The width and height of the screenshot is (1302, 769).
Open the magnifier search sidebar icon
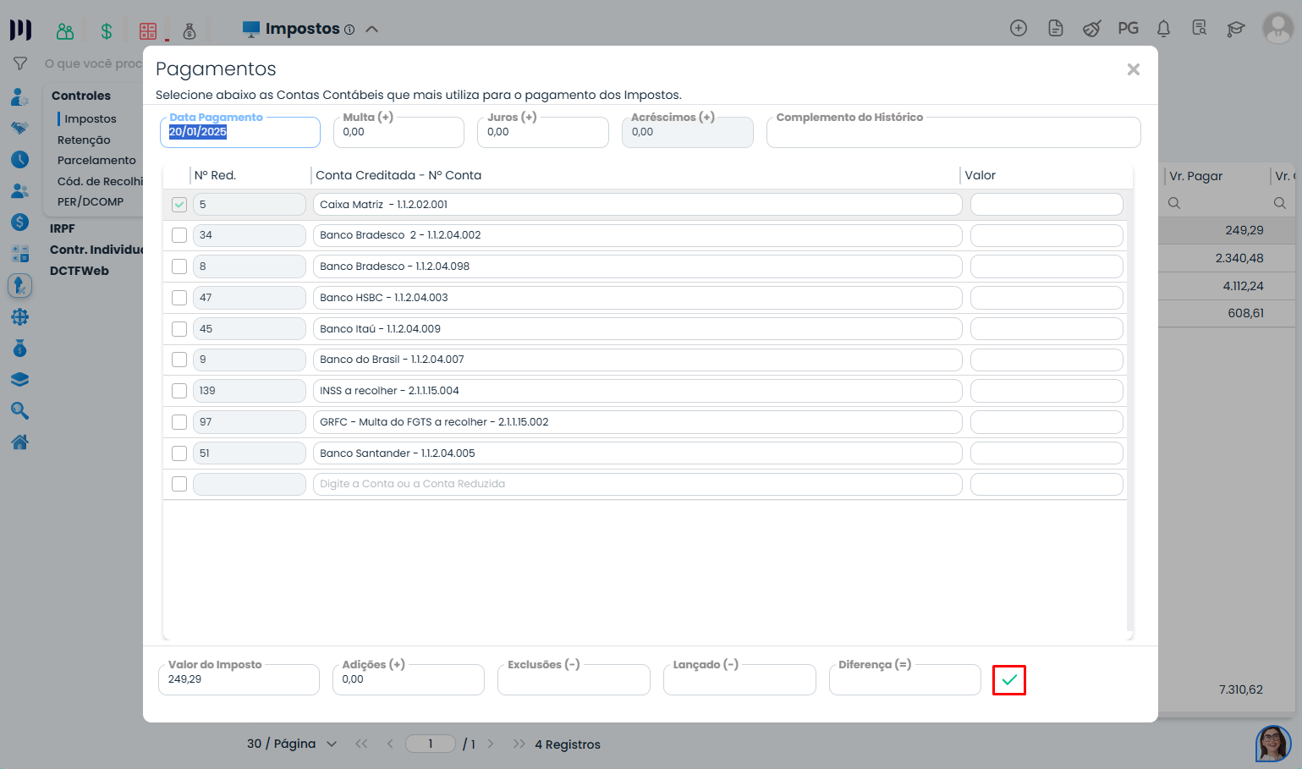(x=20, y=411)
